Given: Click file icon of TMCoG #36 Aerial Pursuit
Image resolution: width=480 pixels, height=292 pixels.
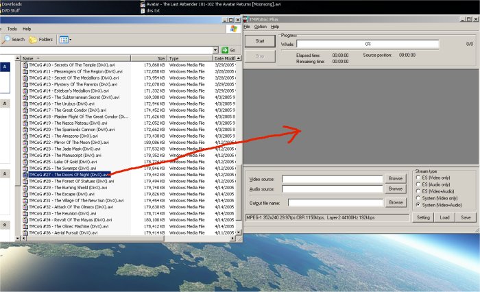Looking at the screenshot, I should coord(25,233).
